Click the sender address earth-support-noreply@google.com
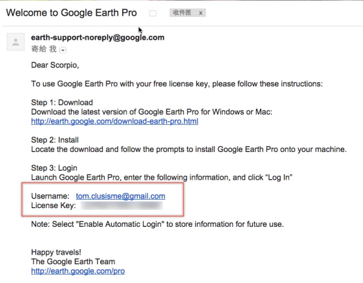The width and height of the screenshot is (363, 283). tap(97, 37)
